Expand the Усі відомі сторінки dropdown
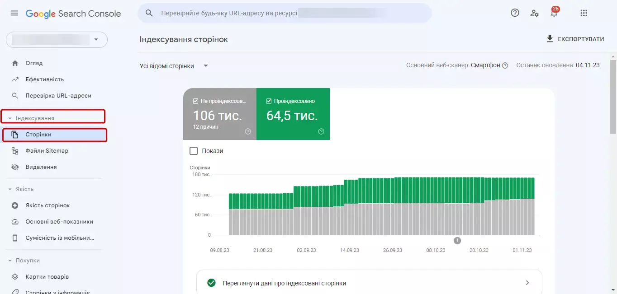 click(174, 66)
